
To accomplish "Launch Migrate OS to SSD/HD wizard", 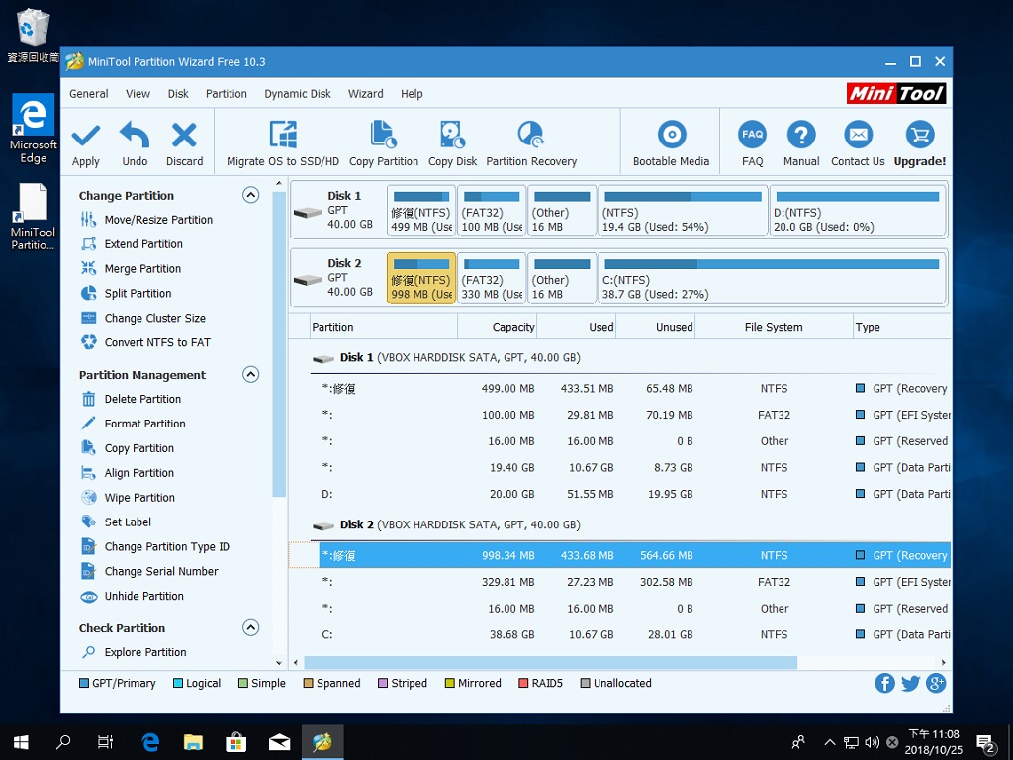I will (283, 144).
